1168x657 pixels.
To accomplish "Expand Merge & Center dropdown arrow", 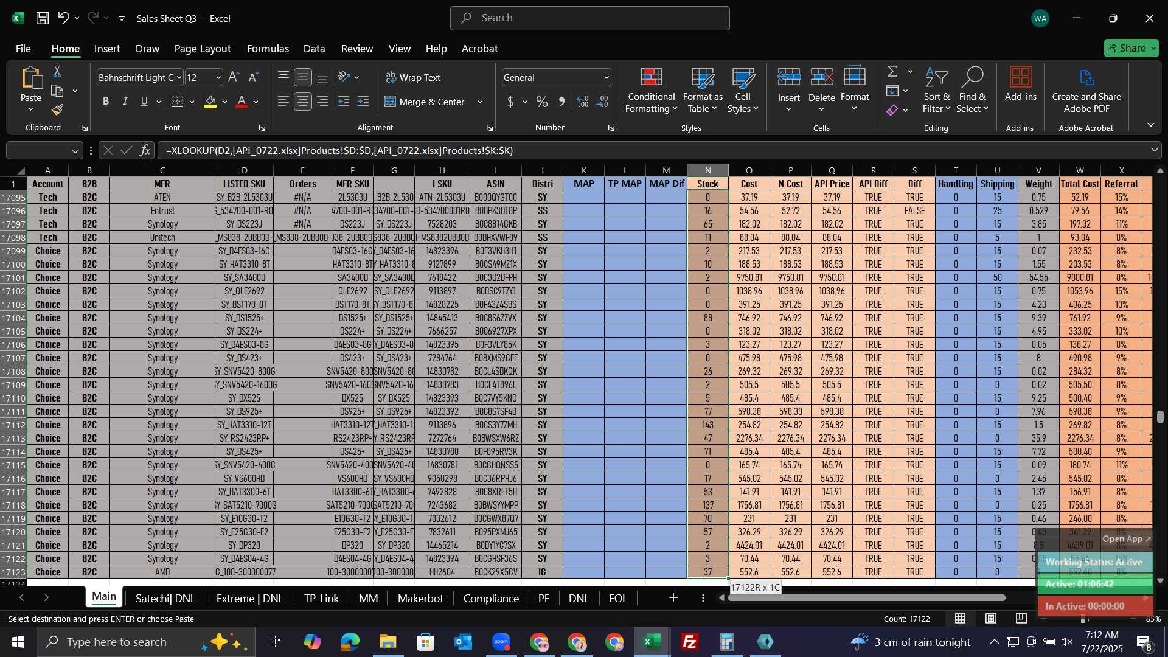I will click(480, 102).
